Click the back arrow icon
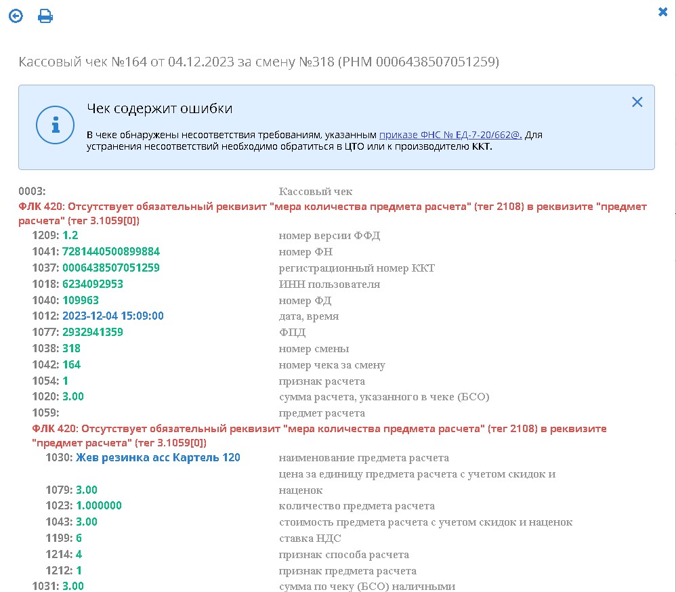The image size is (676, 592). (x=16, y=16)
